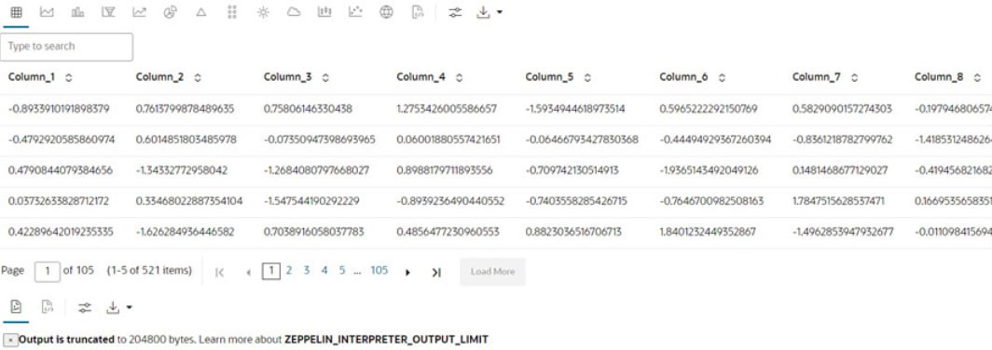Screen dimensions: 992x350
Task: Switch to tag cloud view
Action: pyautogui.click(x=294, y=13)
